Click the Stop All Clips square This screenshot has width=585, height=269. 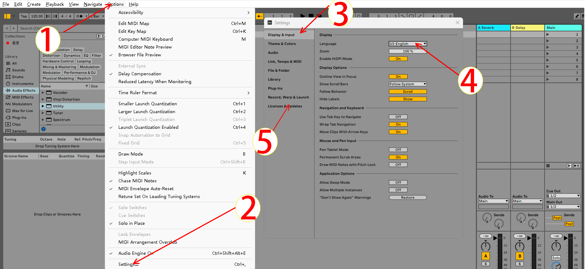[548, 166]
